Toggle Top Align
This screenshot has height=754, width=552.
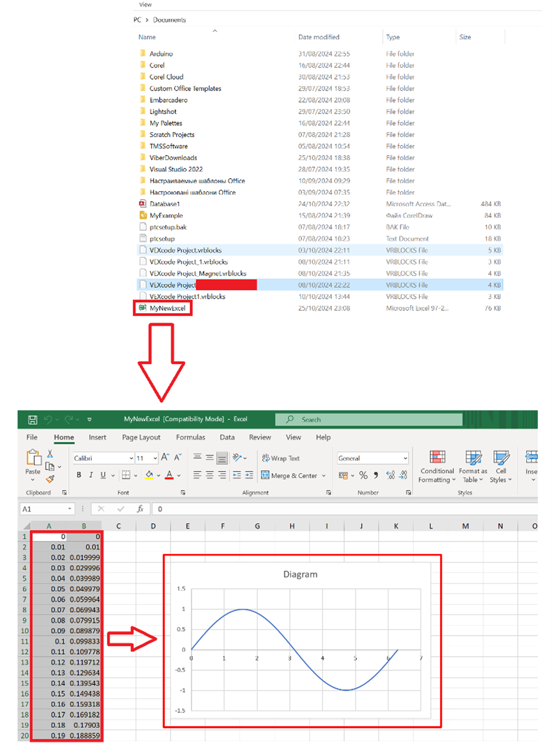[198, 457]
